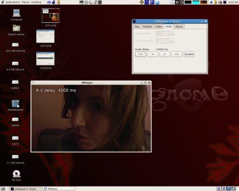Open the My Disc icon

(16, 173)
